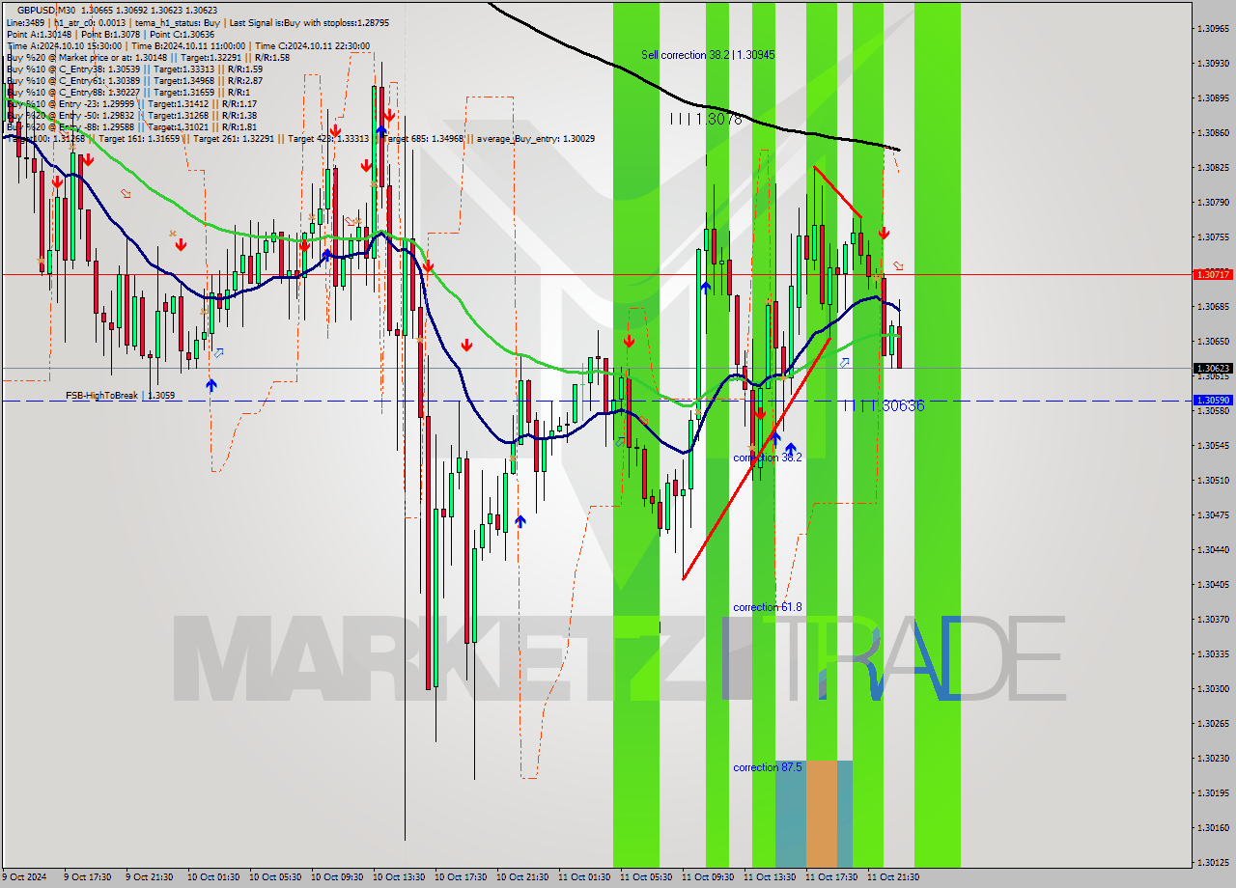Click the 'Sell correction 38.2 | 1.30945' label
Screen dimensions: 1236x888
(x=708, y=55)
